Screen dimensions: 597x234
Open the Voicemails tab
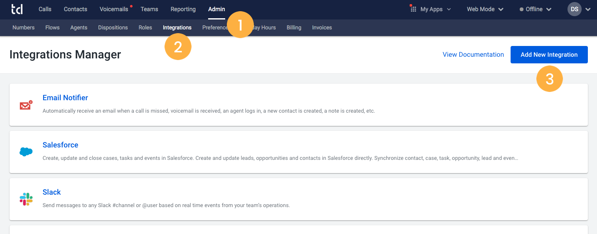pos(114,9)
